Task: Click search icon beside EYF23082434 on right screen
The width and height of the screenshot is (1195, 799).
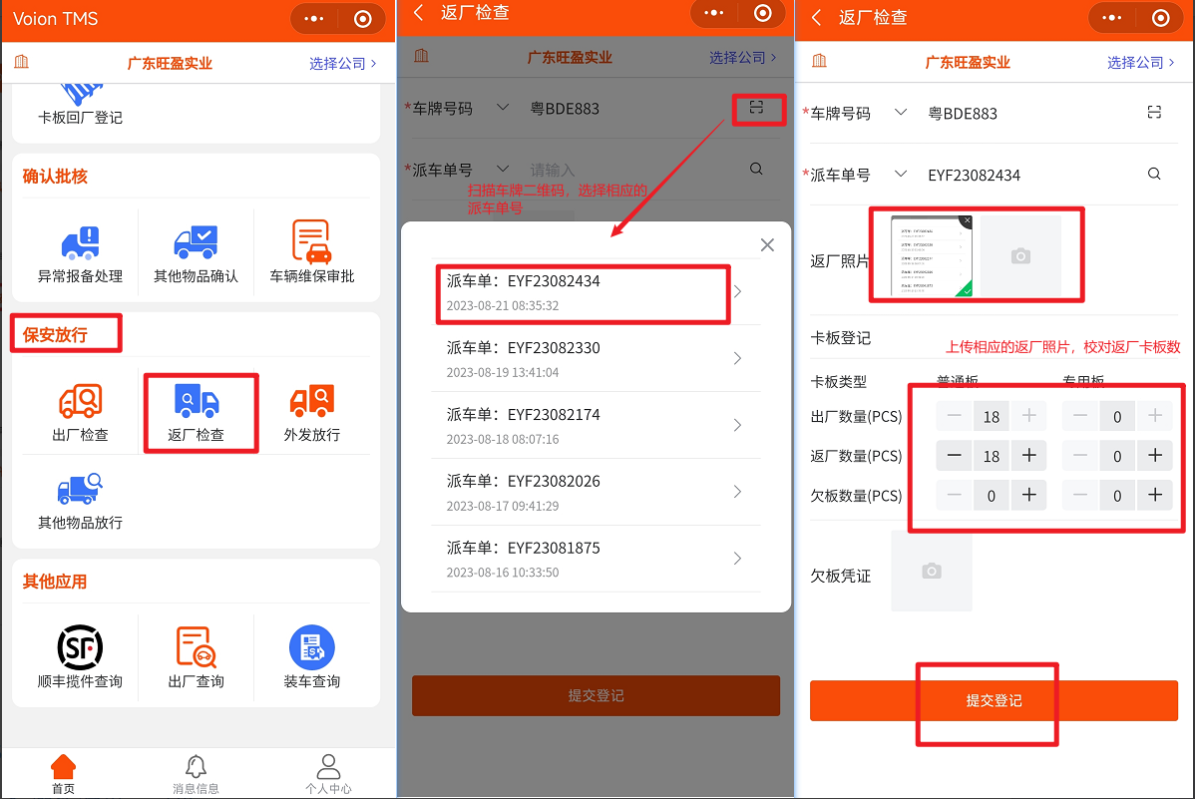Action: point(1155,174)
